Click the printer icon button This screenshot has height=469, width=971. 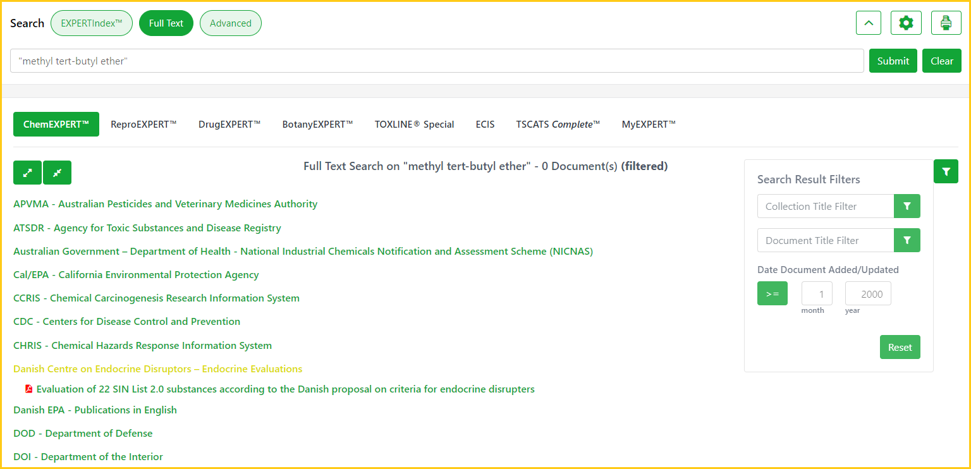pyautogui.click(x=946, y=23)
